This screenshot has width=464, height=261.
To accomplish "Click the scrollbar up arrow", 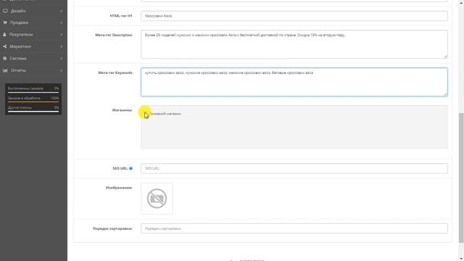I will pyautogui.click(x=461, y=2).
